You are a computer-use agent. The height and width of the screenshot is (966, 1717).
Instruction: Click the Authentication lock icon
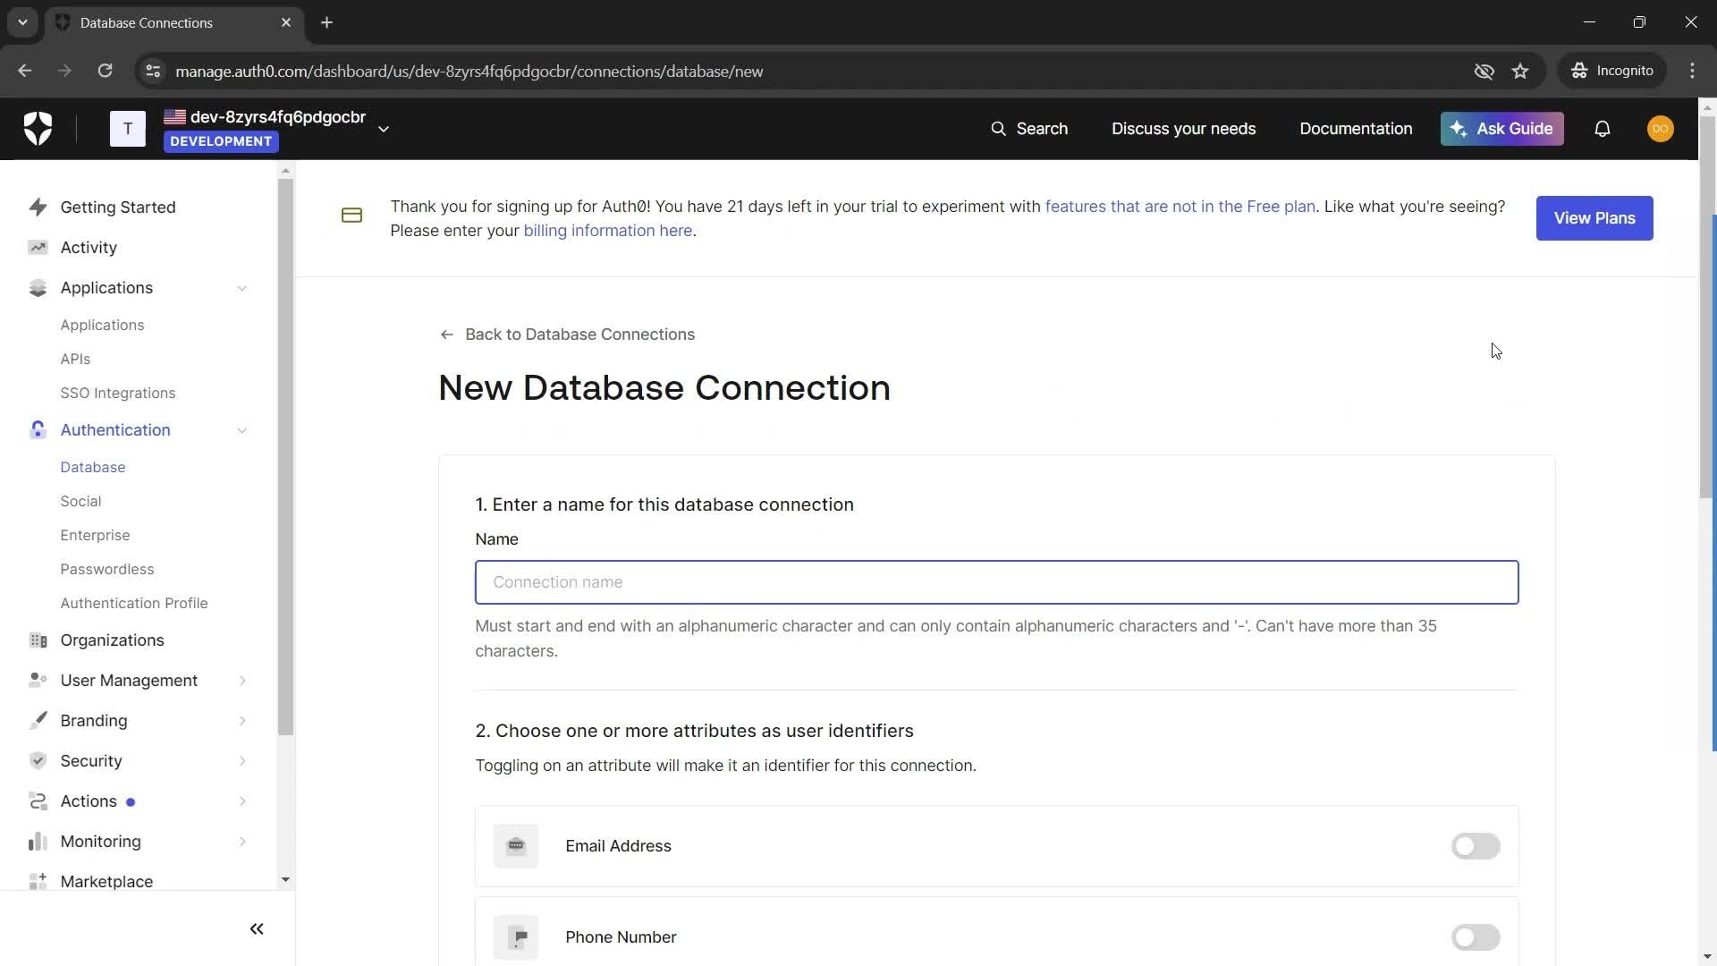pyautogui.click(x=38, y=430)
